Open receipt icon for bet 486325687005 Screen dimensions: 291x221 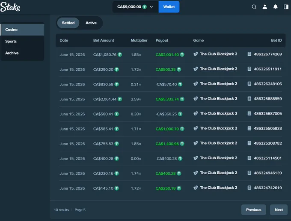point(249,113)
